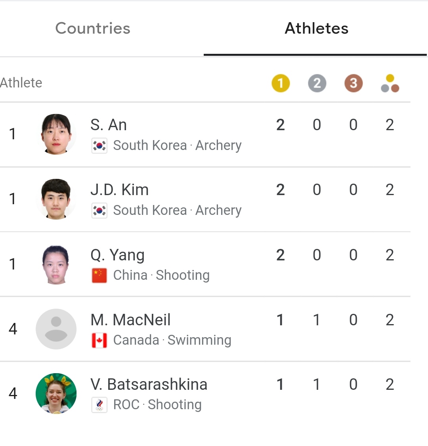Screen dimensions: 428x446
Task: Open the S. An athlete name link
Action: click(109, 125)
